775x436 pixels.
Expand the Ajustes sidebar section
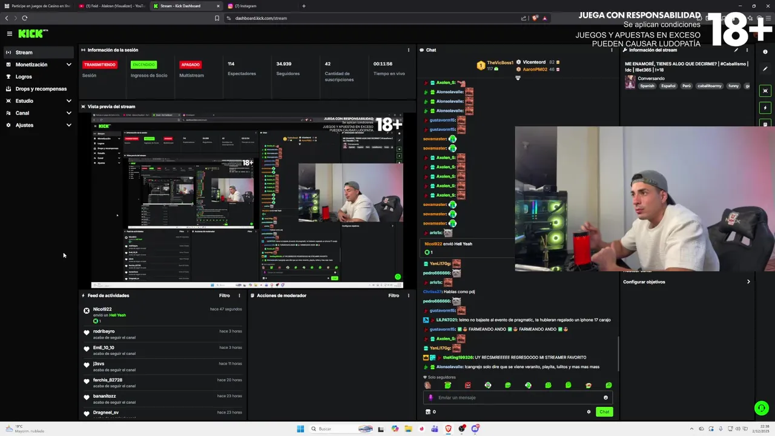point(38,125)
